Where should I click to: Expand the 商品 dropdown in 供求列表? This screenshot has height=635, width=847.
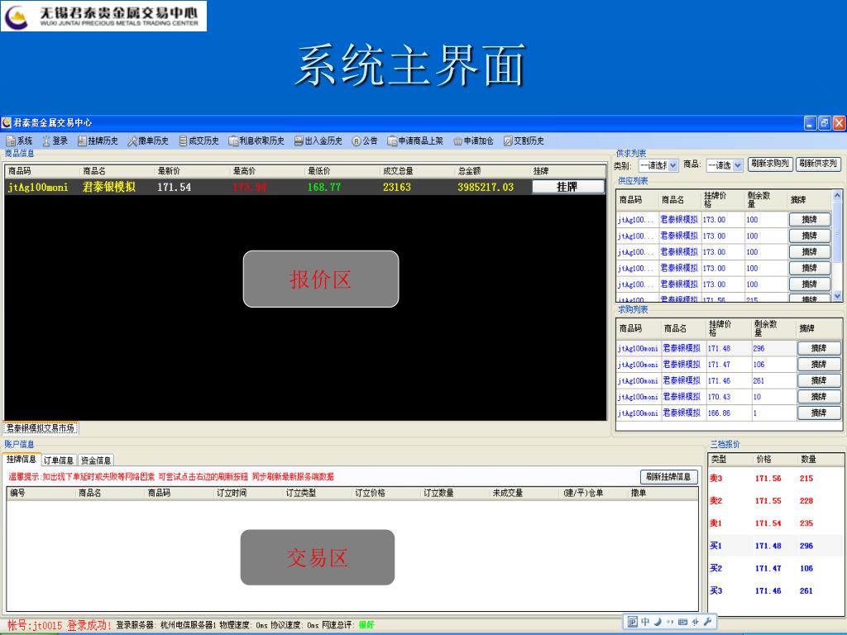tap(739, 165)
